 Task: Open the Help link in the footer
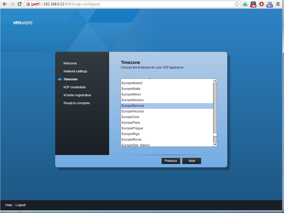9,205
